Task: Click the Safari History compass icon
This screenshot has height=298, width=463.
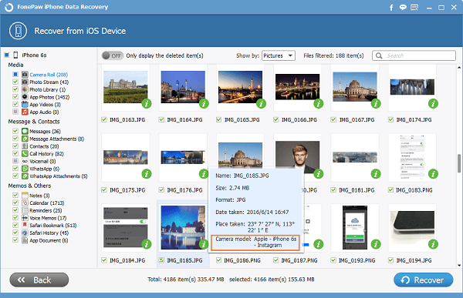Action: point(25,233)
